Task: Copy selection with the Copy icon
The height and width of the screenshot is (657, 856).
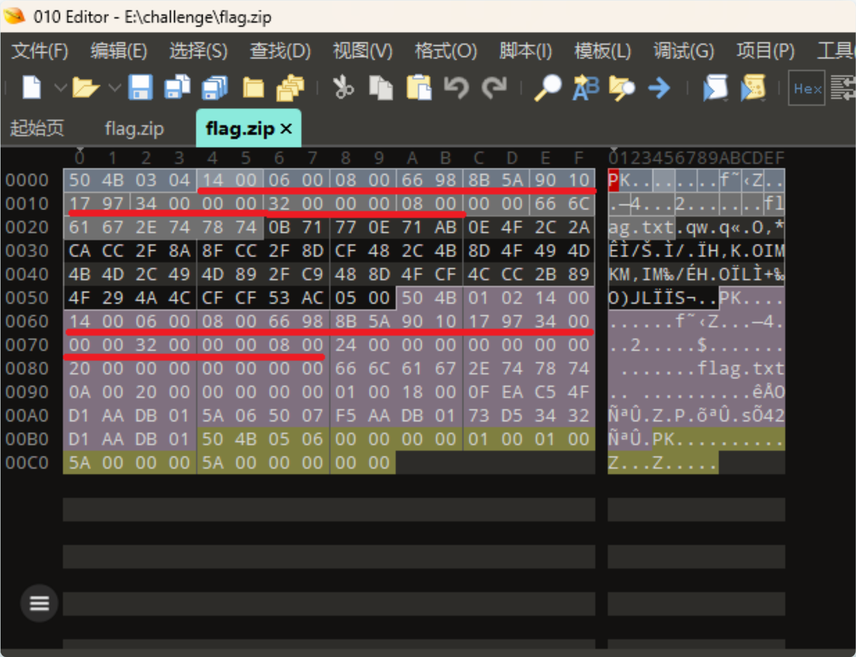Action: pos(381,87)
